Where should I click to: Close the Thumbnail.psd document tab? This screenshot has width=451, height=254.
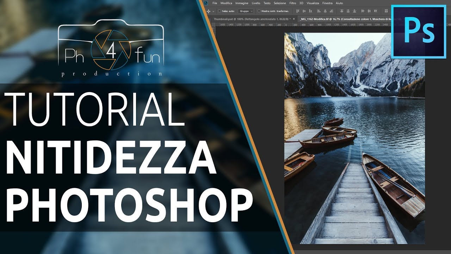pyautogui.click(x=293, y=18)
